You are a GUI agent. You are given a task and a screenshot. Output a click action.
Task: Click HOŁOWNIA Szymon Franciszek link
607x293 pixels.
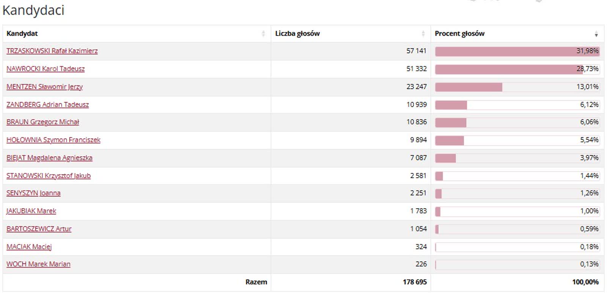[53, 140]
